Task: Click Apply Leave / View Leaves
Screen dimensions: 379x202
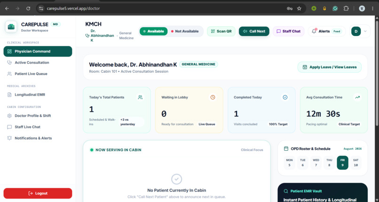Action: 330,67
